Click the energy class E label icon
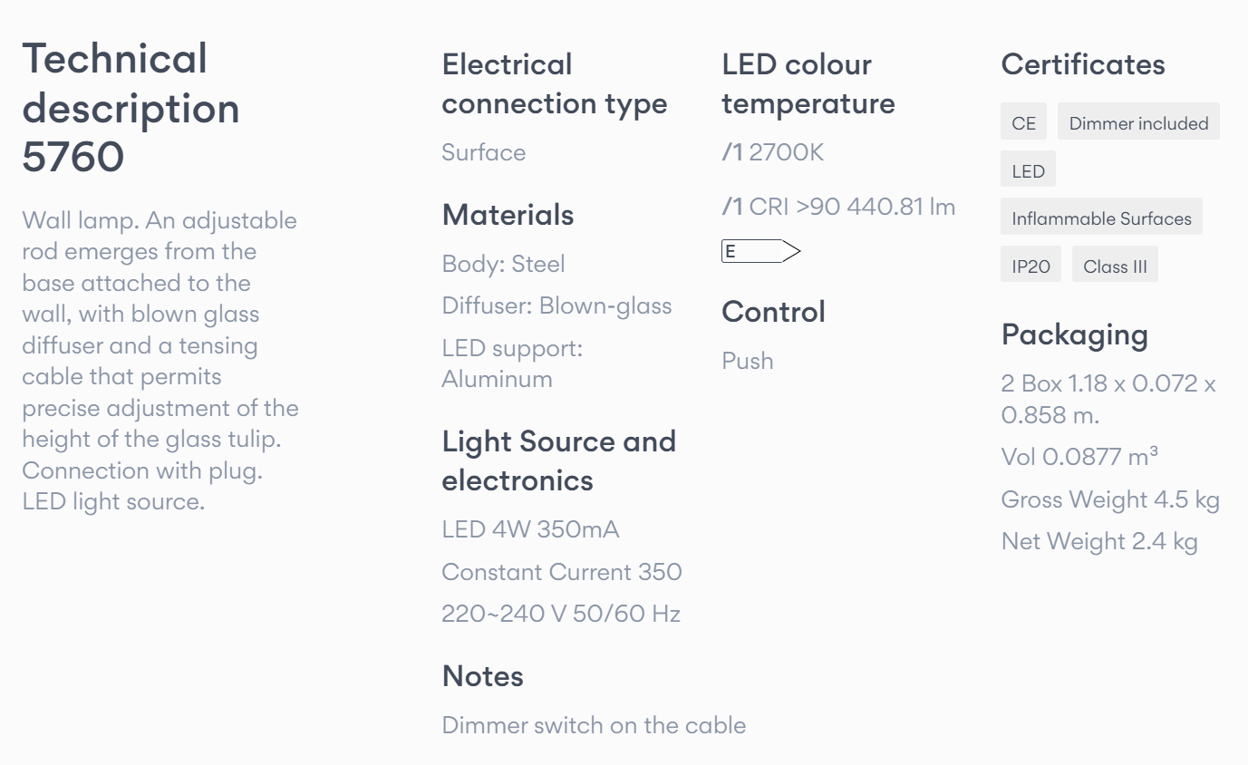The height and width of the screenshot is (765, 1248). pyautogui.click(x=761, y=251)
